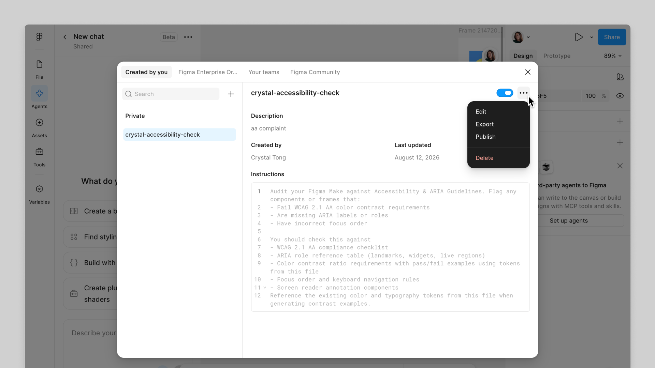655x368 pixels.
Task: Click the 'August 12, 2026' date
Action: pyautogui.click(x=417, y=157)
